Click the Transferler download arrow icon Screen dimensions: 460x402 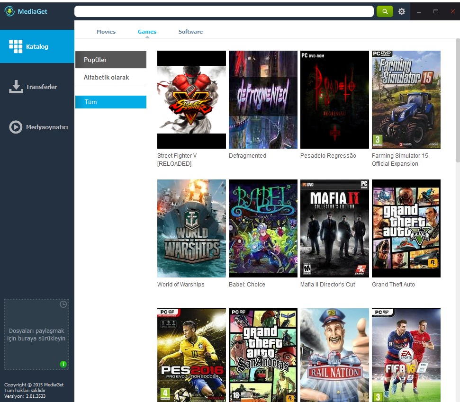16,87
